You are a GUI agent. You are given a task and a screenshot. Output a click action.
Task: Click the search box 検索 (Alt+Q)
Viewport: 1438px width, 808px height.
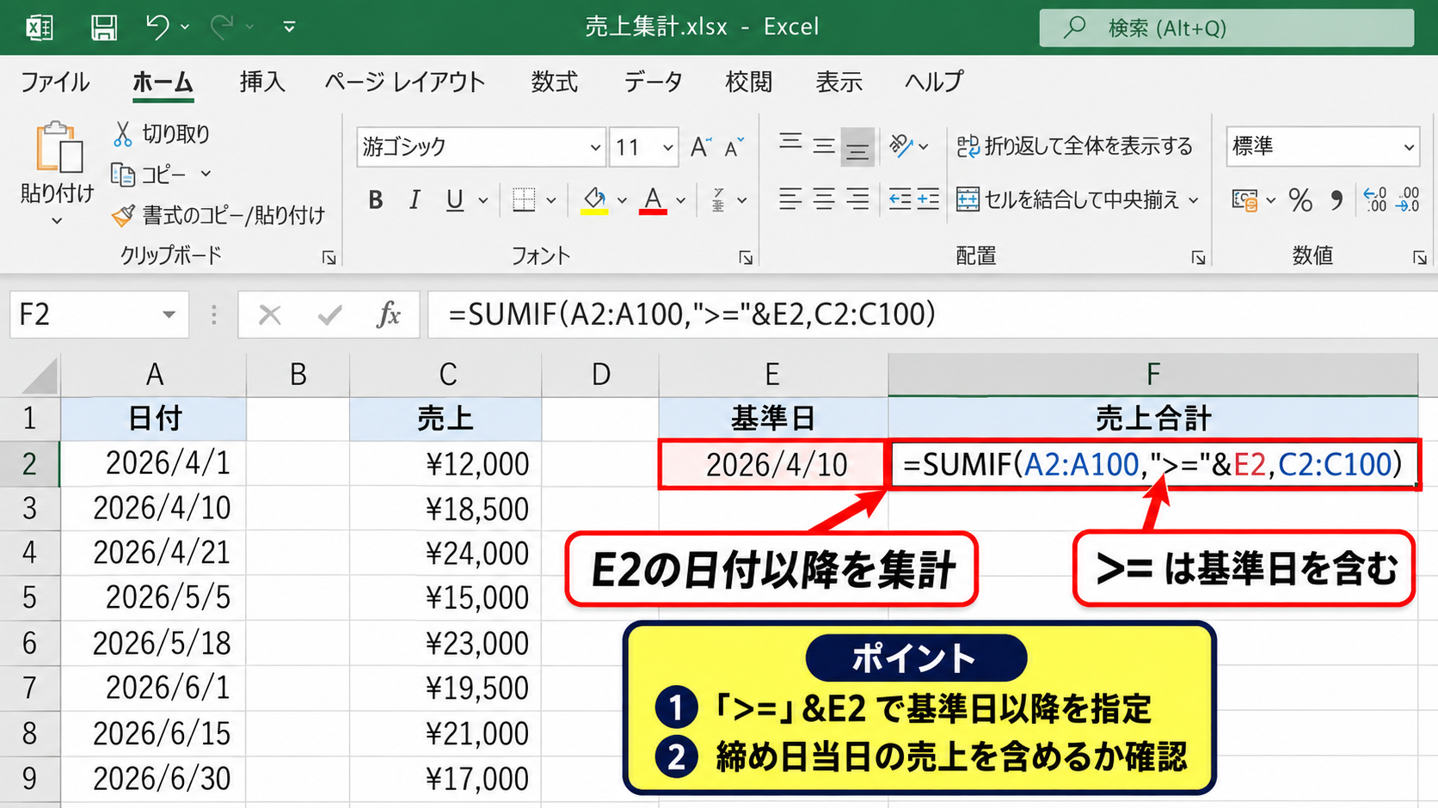pos(1226,28)
